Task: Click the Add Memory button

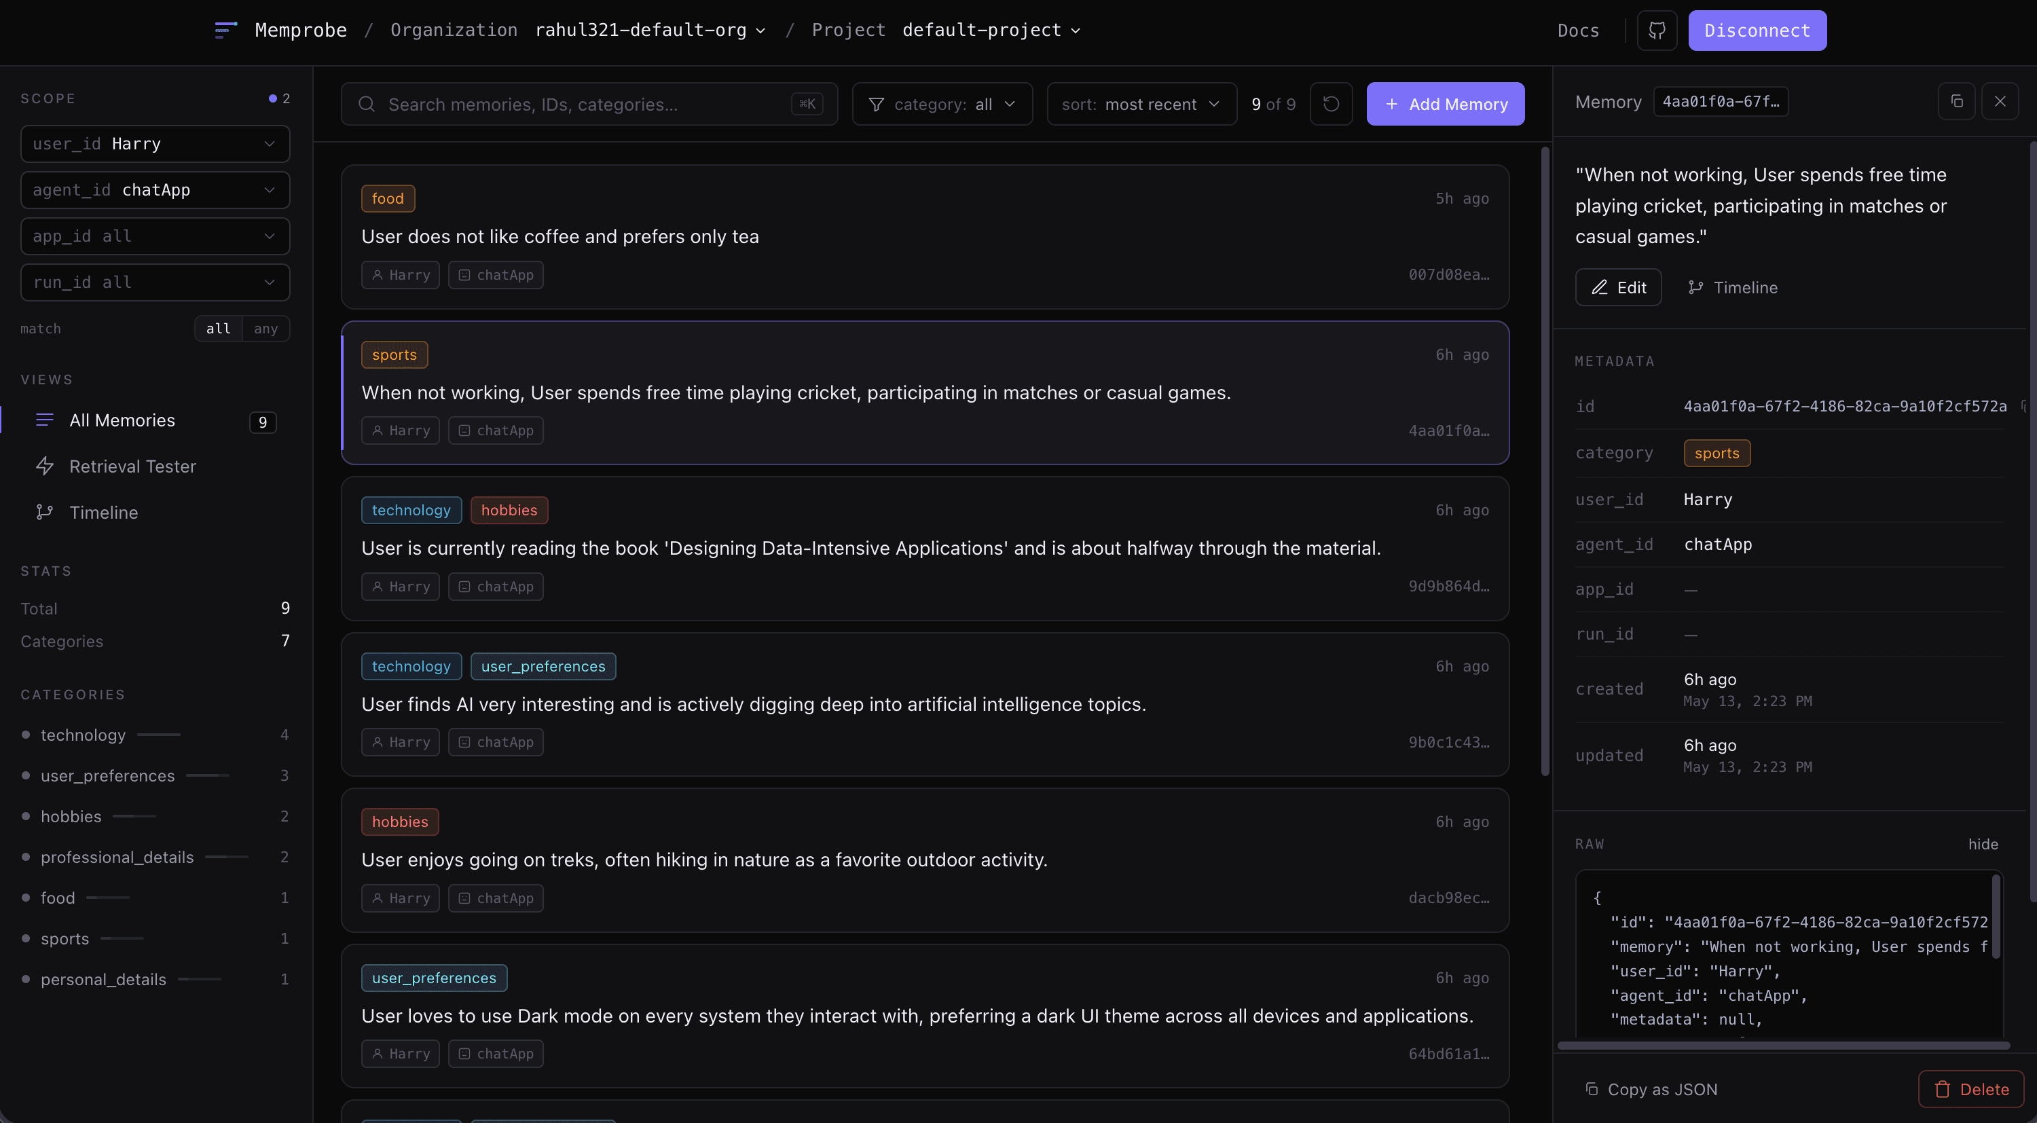Action: pyautogui.click(x=1446, y=104)
